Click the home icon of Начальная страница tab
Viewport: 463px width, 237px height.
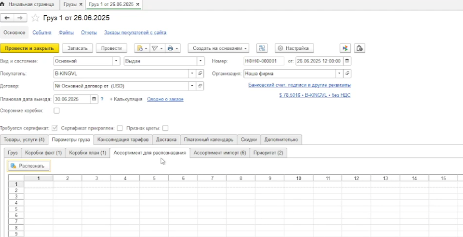click(4, 4)
